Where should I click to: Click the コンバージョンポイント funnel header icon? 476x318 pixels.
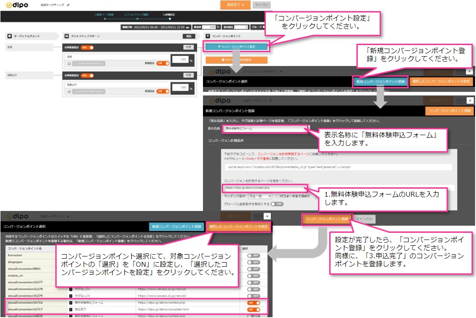pos(208,36)
